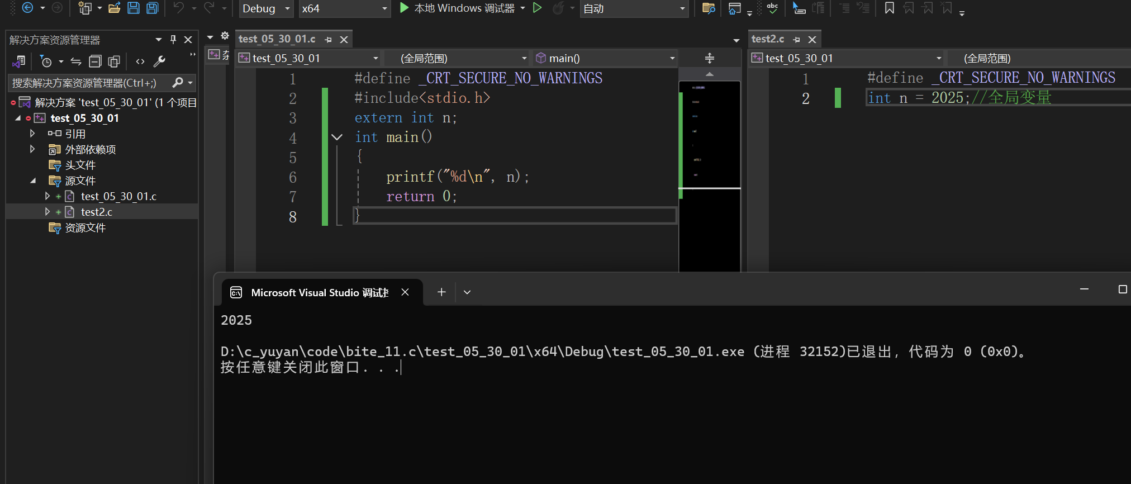
Task: Close the test2.c editor tab
Action: tap(812, 40)
